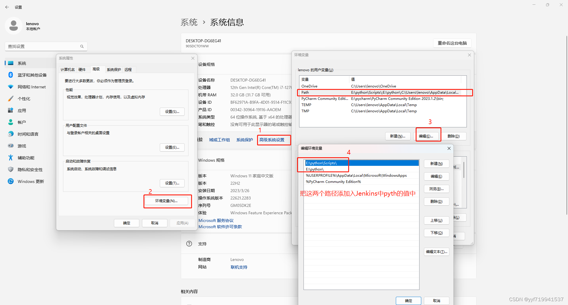Switch to the 计算机名 tab
Screen dimensions: 568x305
(67, 69)
